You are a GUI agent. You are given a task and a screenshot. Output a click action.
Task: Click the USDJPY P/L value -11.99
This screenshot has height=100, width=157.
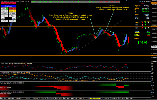pyautogui.click(x=148, y=36)
